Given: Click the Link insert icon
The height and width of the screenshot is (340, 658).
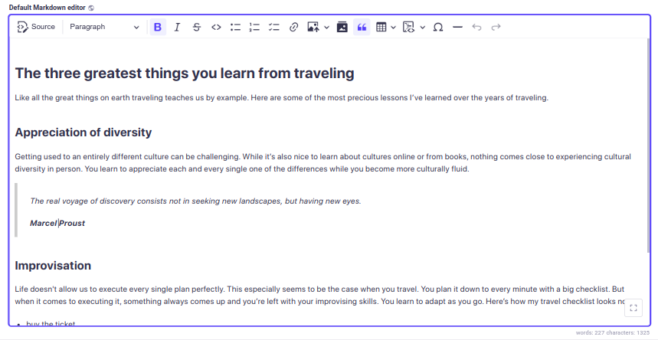Looking at the screenshot, I should pyautogui.click(x=293, y=28).
